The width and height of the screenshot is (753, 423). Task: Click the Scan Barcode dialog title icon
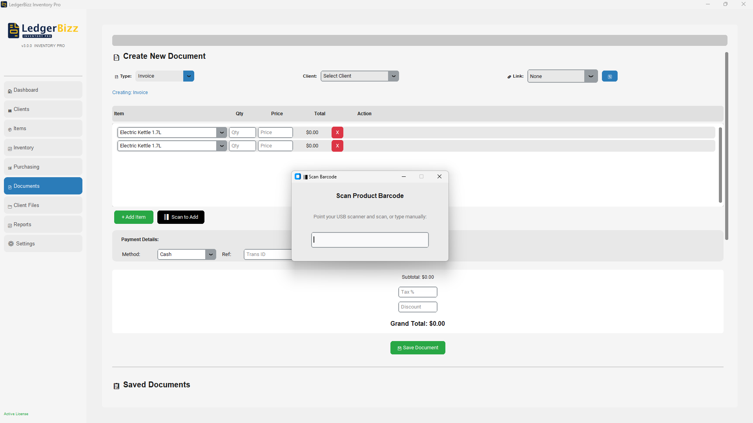pyautogui.click(x=298, y=177)
